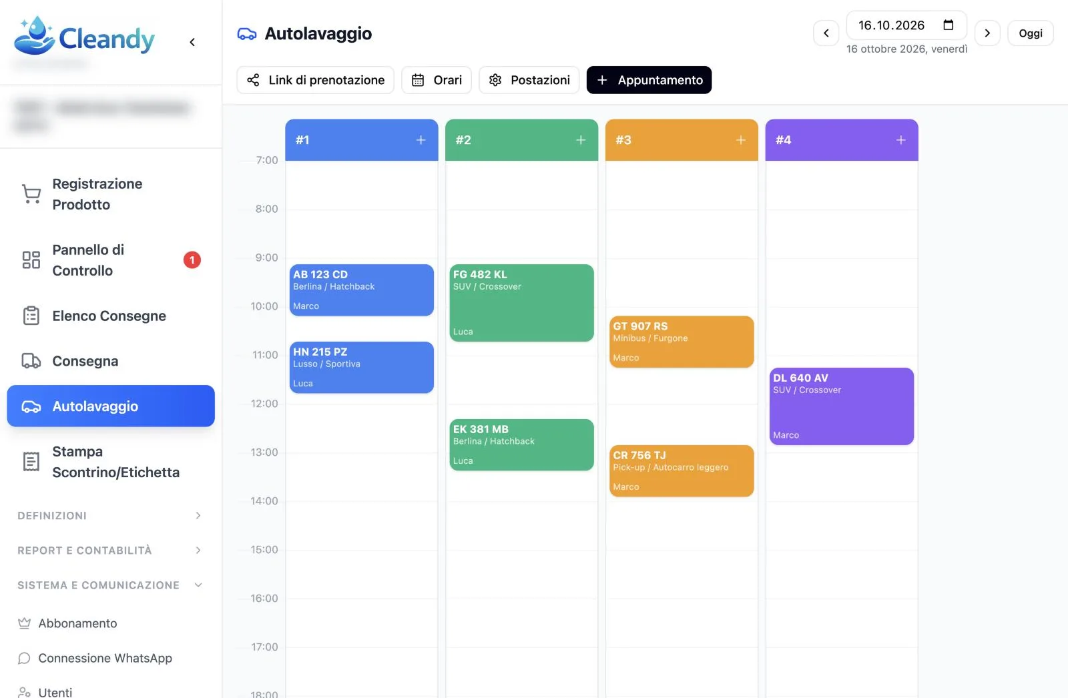Screen dimensions: 1068x698
Task: Add appointment to bay #3 plus
Action: click(741, 139)
